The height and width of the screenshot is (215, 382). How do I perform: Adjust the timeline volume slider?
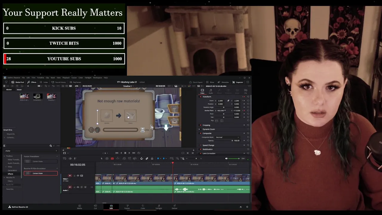coord(234,159)
